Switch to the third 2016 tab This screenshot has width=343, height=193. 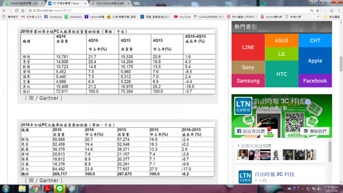pyautogui.click(x=110, y=3)
